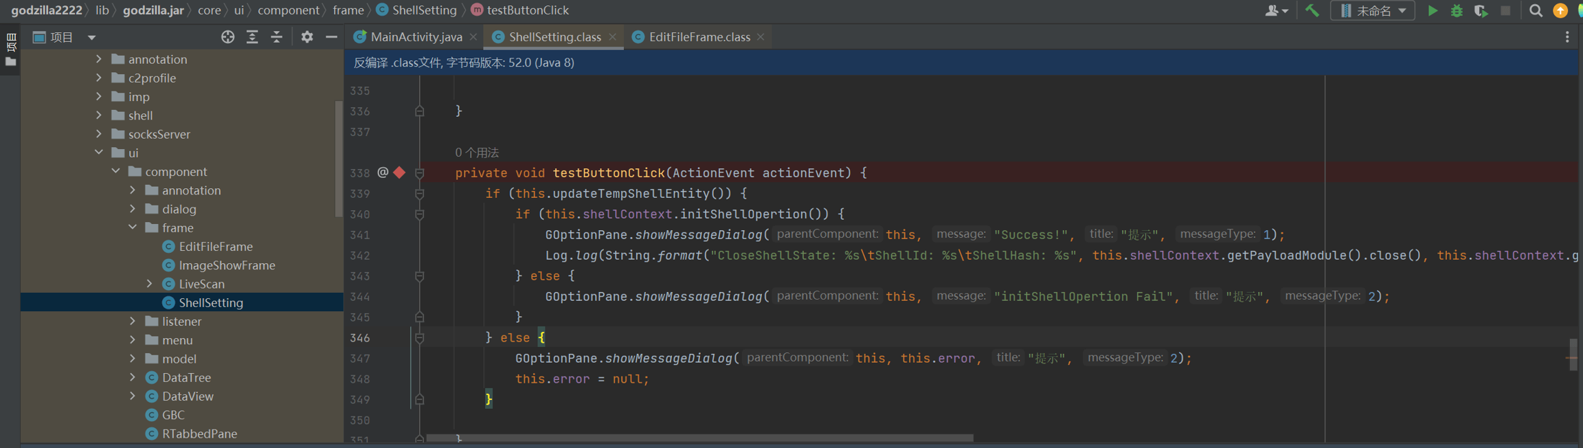Collapse the frame folder
1583x448 pixels.
coord(133,227)
